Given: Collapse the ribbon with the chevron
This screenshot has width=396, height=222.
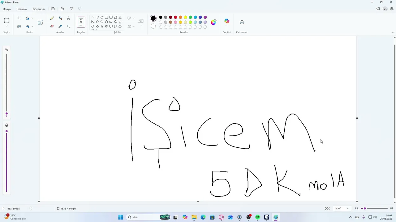Looking at the screenshot, I should [393, 32].
